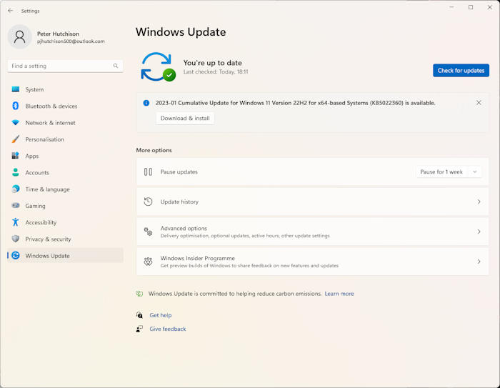
Task: Dismiss the cumulative update notification
Action: [x=479, y=102]
